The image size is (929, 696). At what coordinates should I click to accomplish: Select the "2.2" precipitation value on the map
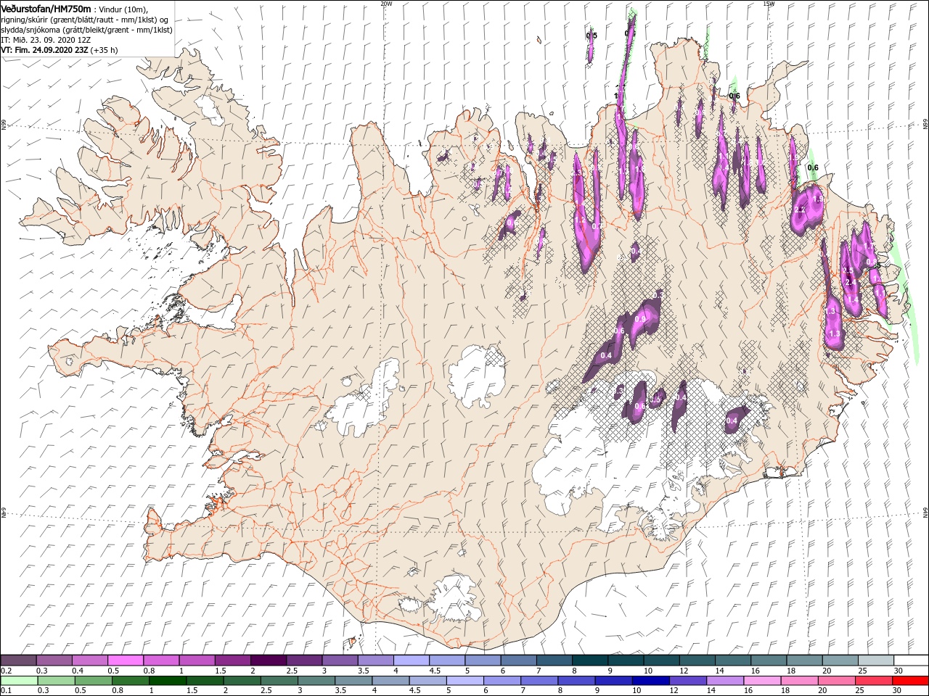(x=801, y=210)
